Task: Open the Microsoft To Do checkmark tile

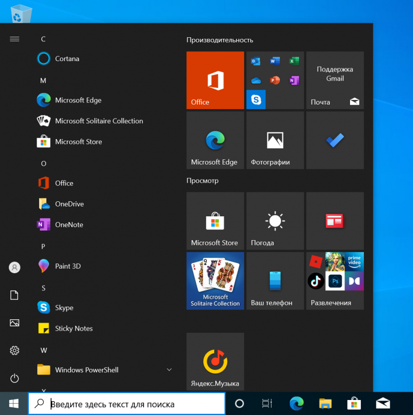Action: click(335, 140)
